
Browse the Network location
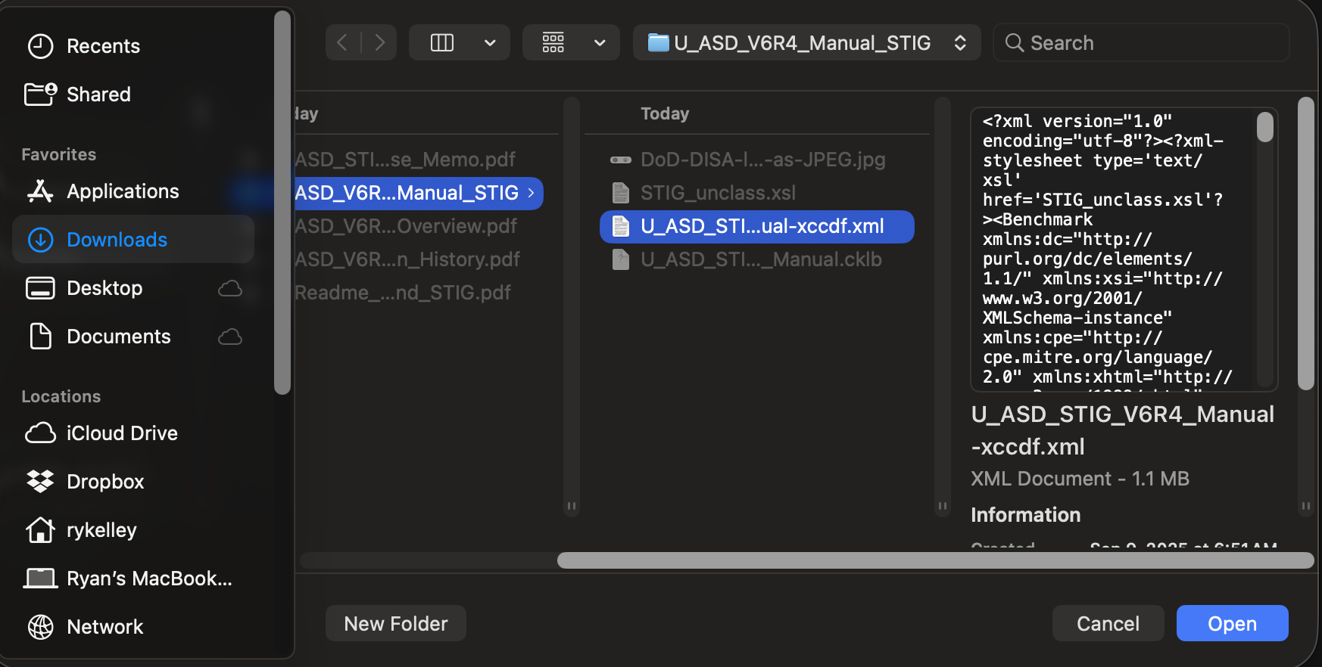click(104, 626)
